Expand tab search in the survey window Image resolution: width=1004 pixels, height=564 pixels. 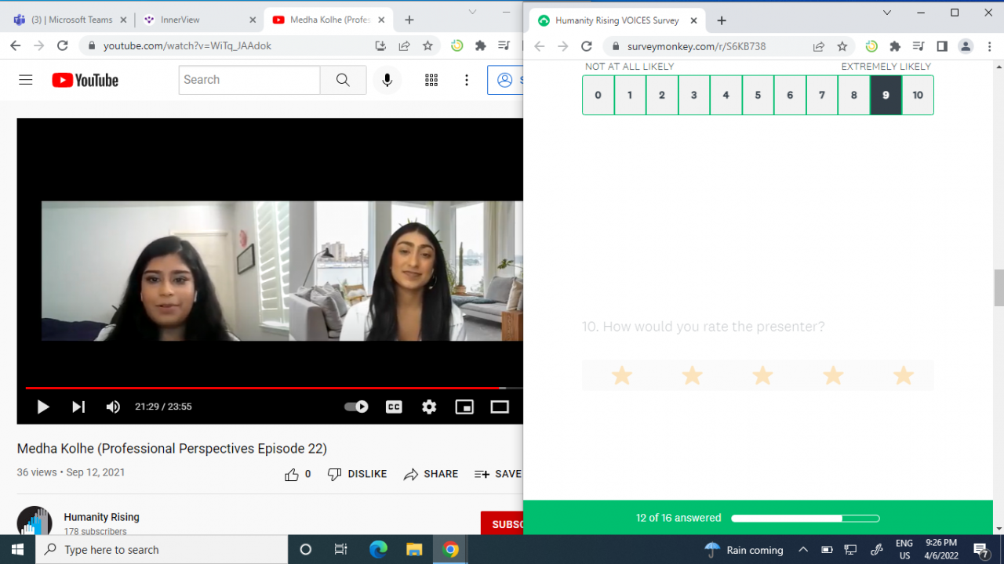887,13
